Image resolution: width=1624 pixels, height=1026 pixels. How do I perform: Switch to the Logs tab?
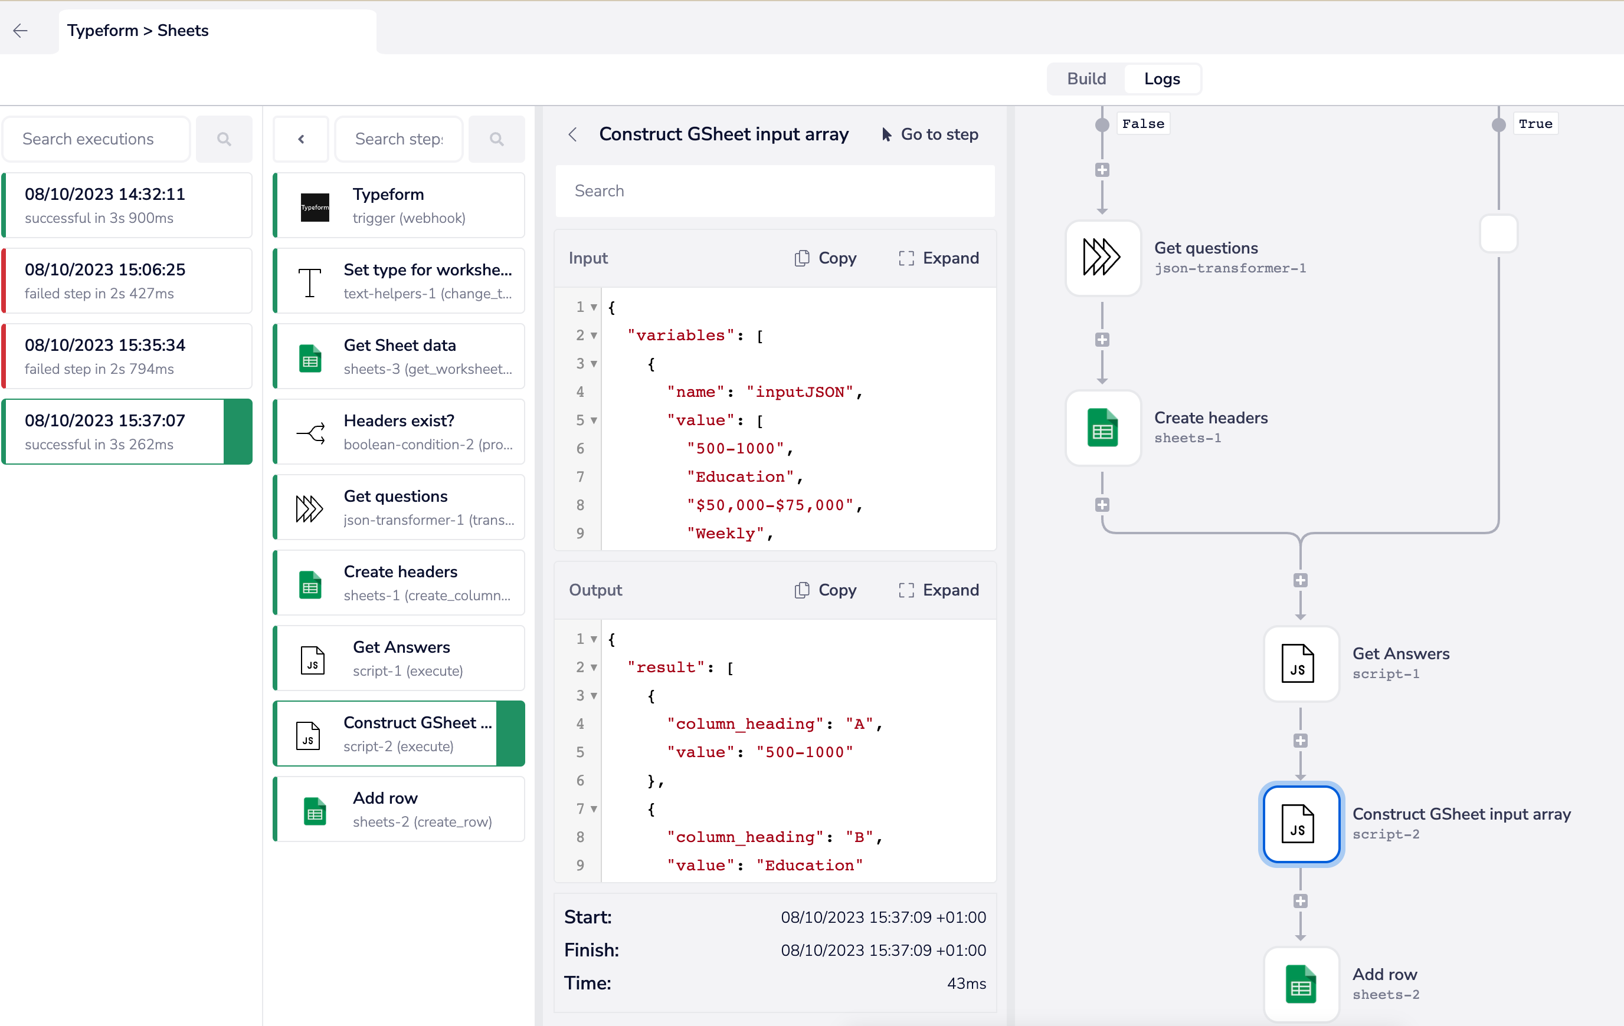tap(1161, 78)
